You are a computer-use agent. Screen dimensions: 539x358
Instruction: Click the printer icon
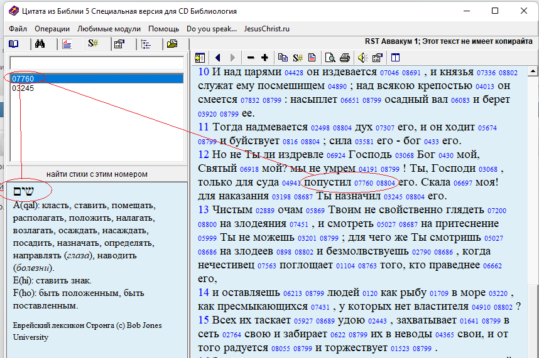[344, 58]
